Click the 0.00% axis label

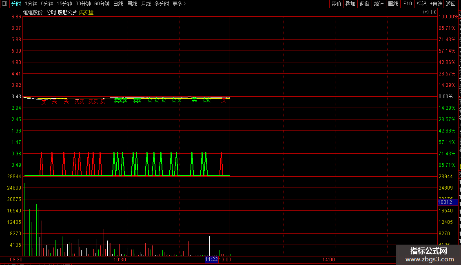click(x=446, y=96)
